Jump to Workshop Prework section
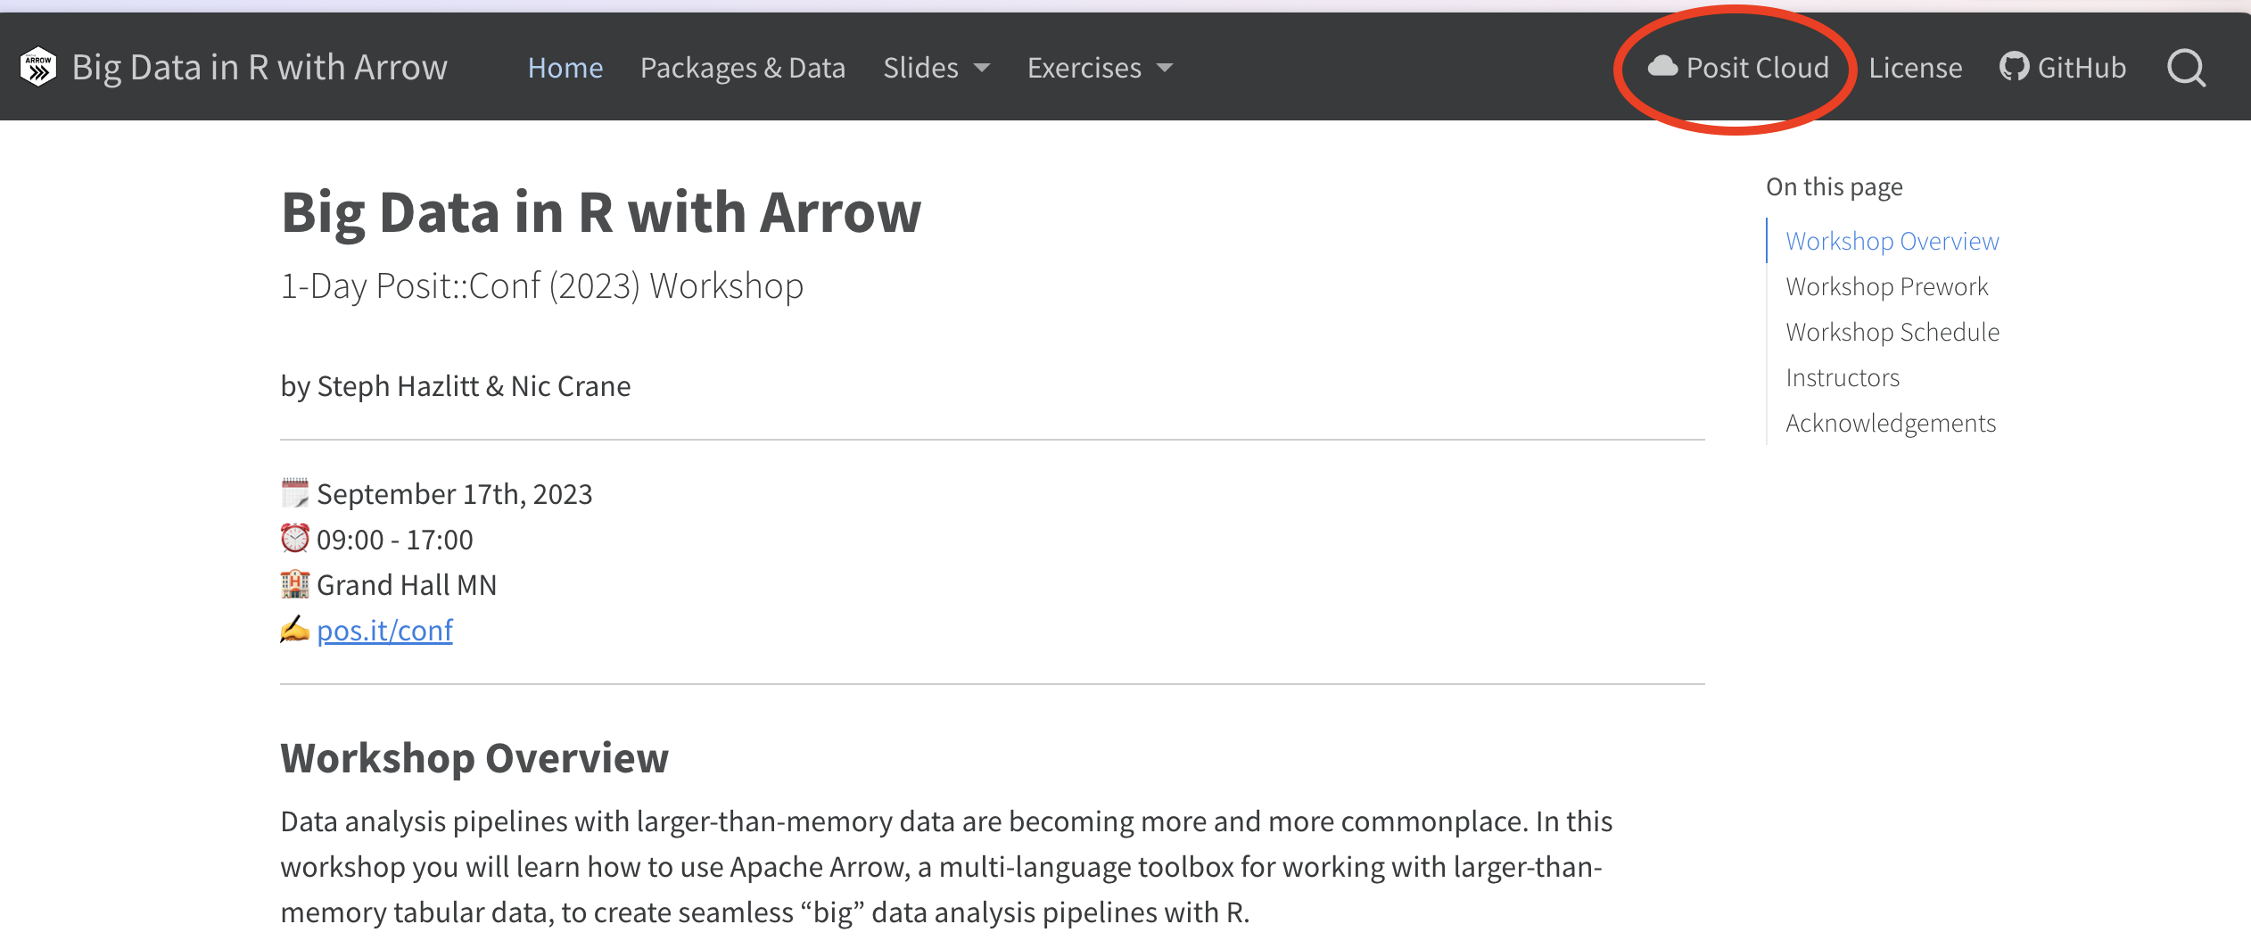Image resolution: width=2251 pixels, height=949 pixels. point(1887,286)
